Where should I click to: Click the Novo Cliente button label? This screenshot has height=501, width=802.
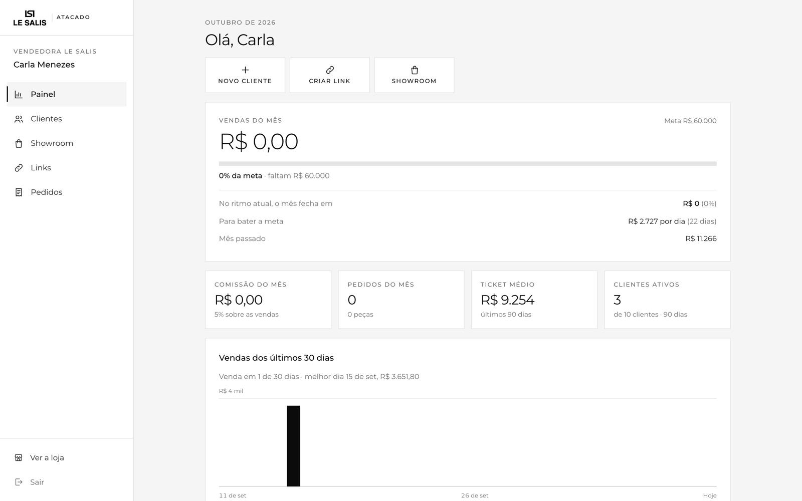245,81
